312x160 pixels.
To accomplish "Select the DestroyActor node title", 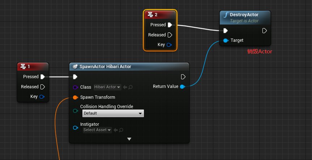I will 244,15.
